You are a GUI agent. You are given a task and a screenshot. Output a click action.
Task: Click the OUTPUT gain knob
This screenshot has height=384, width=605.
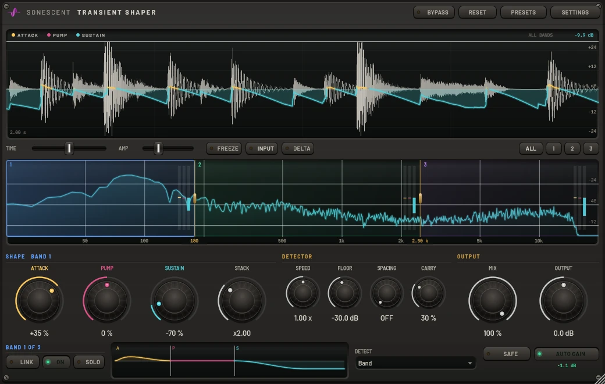pyautogui.click(x=563, y=300)
